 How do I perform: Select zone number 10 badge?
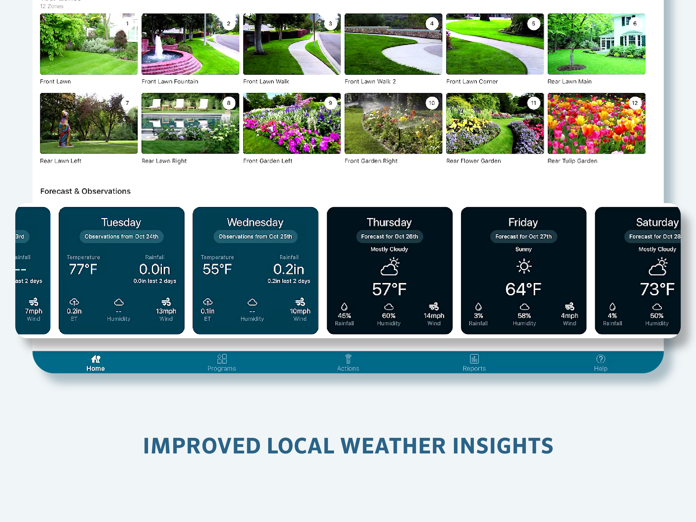pyautogui.click(x=432, y=103)
